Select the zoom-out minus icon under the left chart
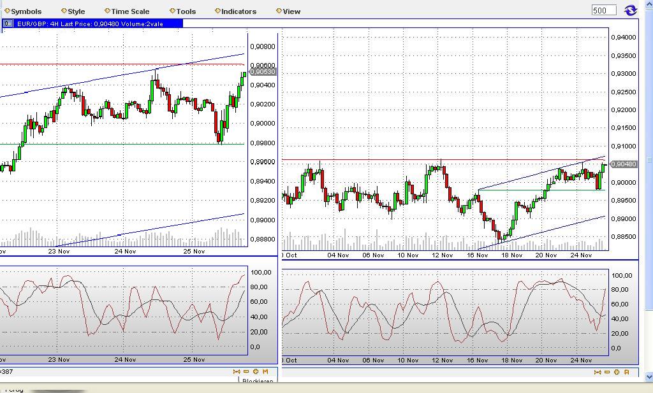The width and height of the screenshot is (653, 393). pyautogui.click(x=246, y=371)
